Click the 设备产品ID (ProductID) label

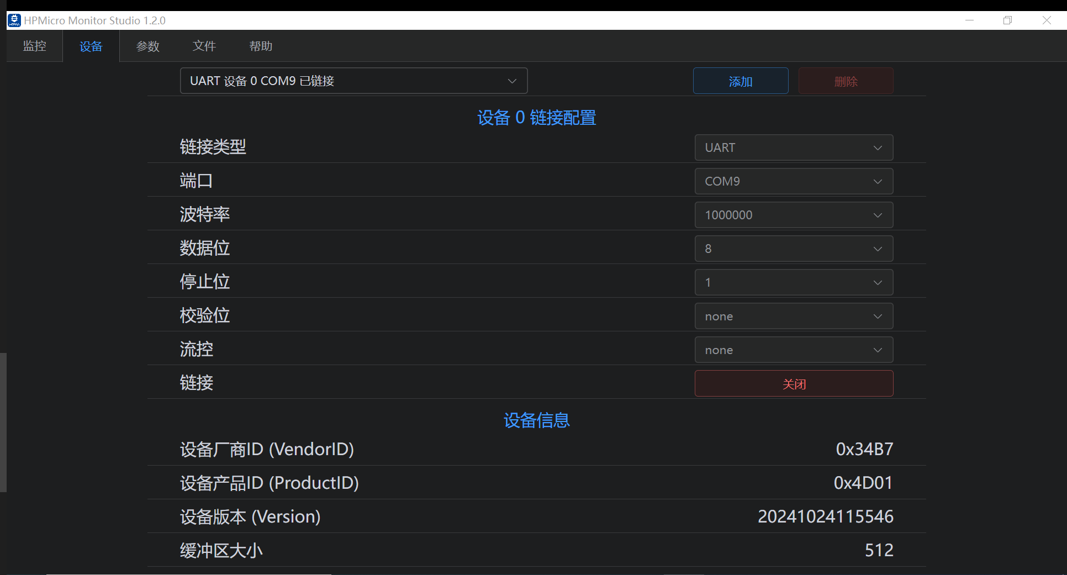click(x=270, y=483)
